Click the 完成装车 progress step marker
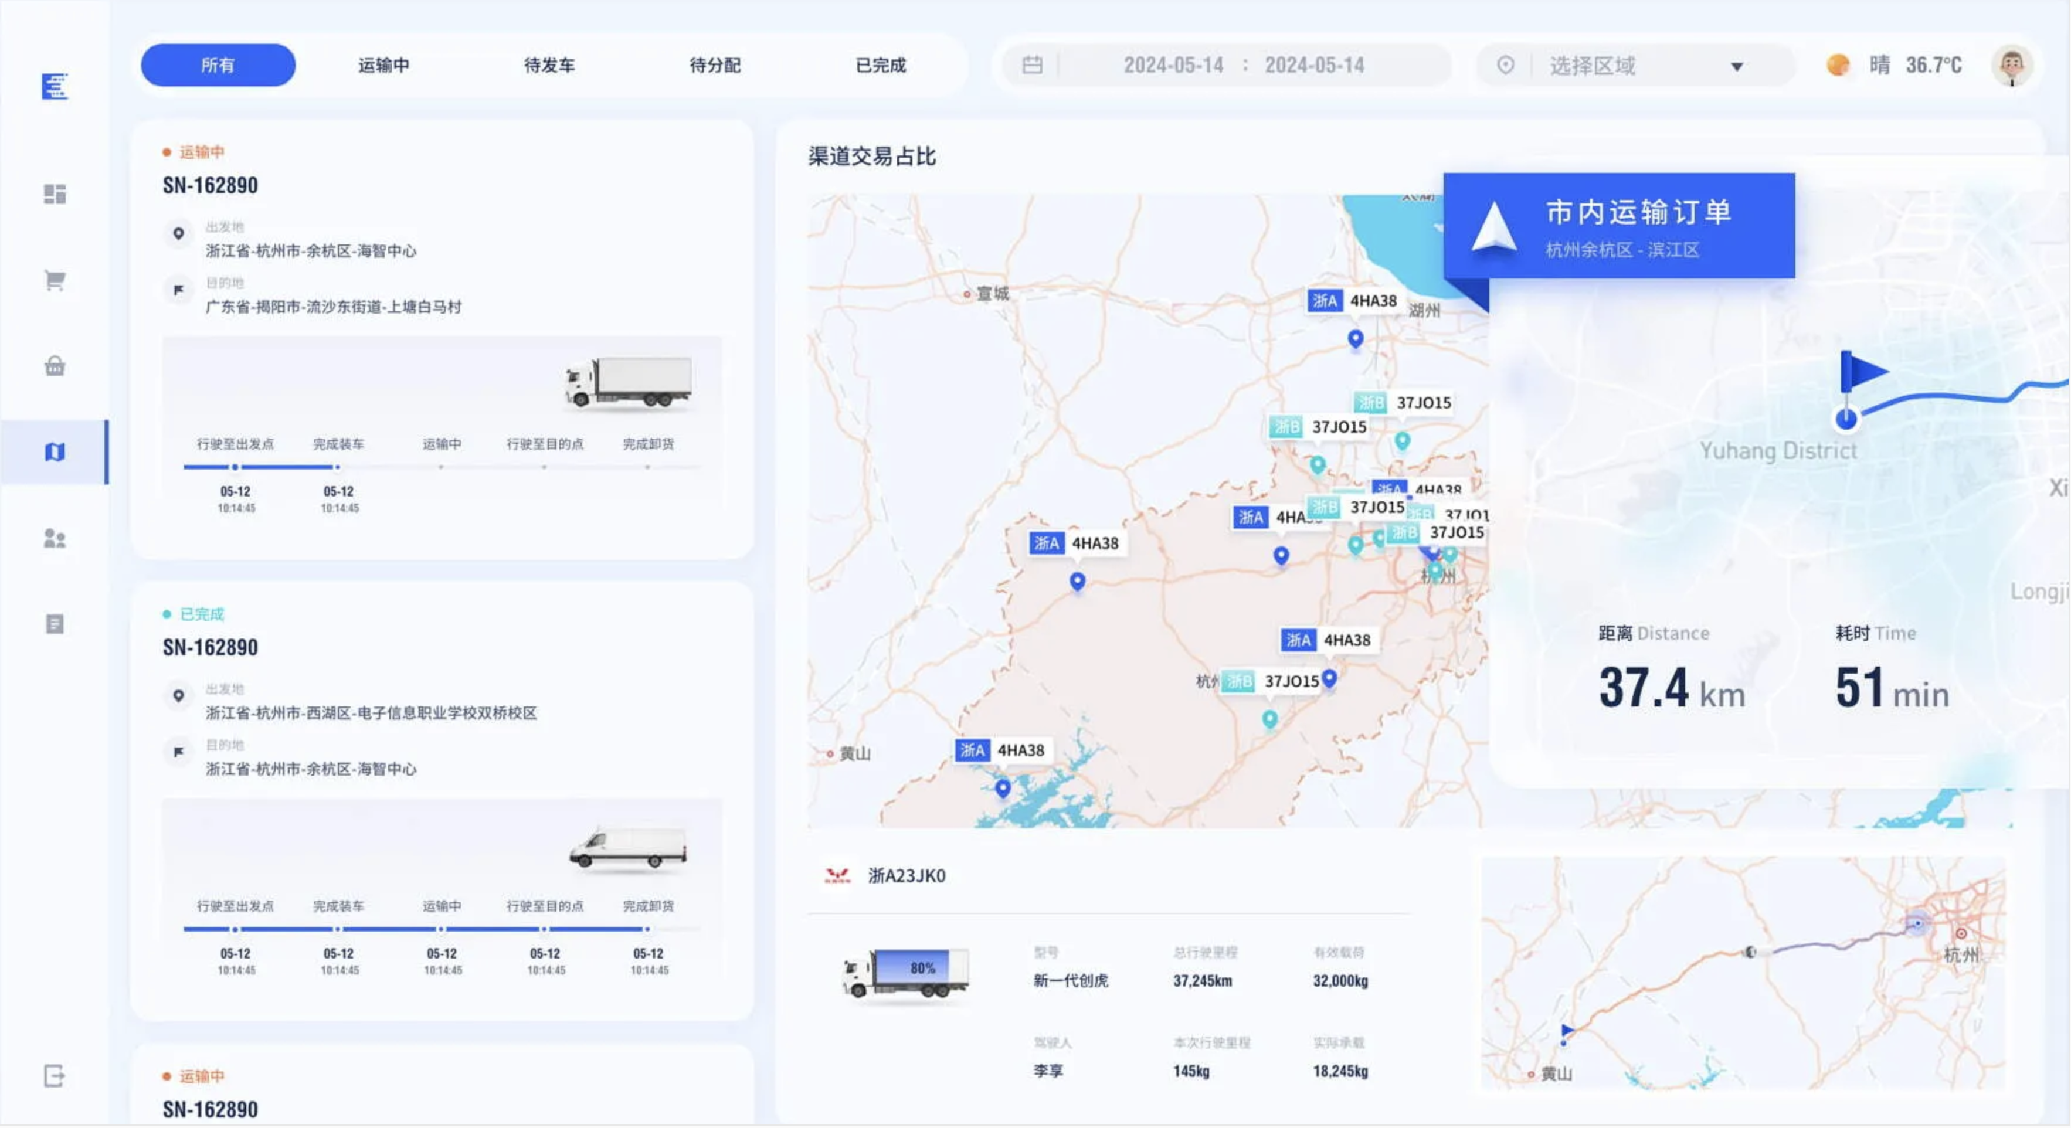This screenshot has width=2071, height=1128. click(338, 467)
